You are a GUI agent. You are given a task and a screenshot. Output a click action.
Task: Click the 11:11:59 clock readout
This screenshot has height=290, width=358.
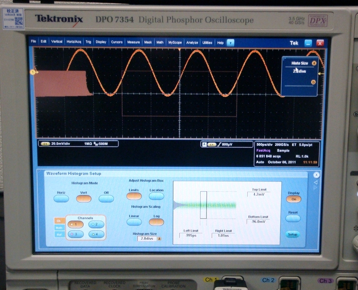click(310, 162)
